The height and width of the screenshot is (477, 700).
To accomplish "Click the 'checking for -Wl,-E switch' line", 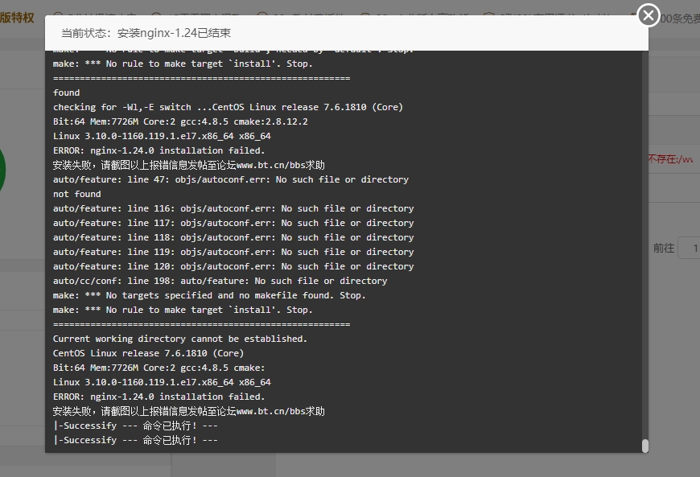I will click(229, 107).
